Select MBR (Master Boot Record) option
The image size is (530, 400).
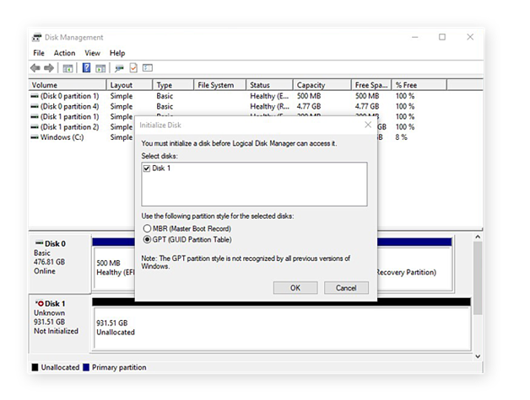coord(148,228)
